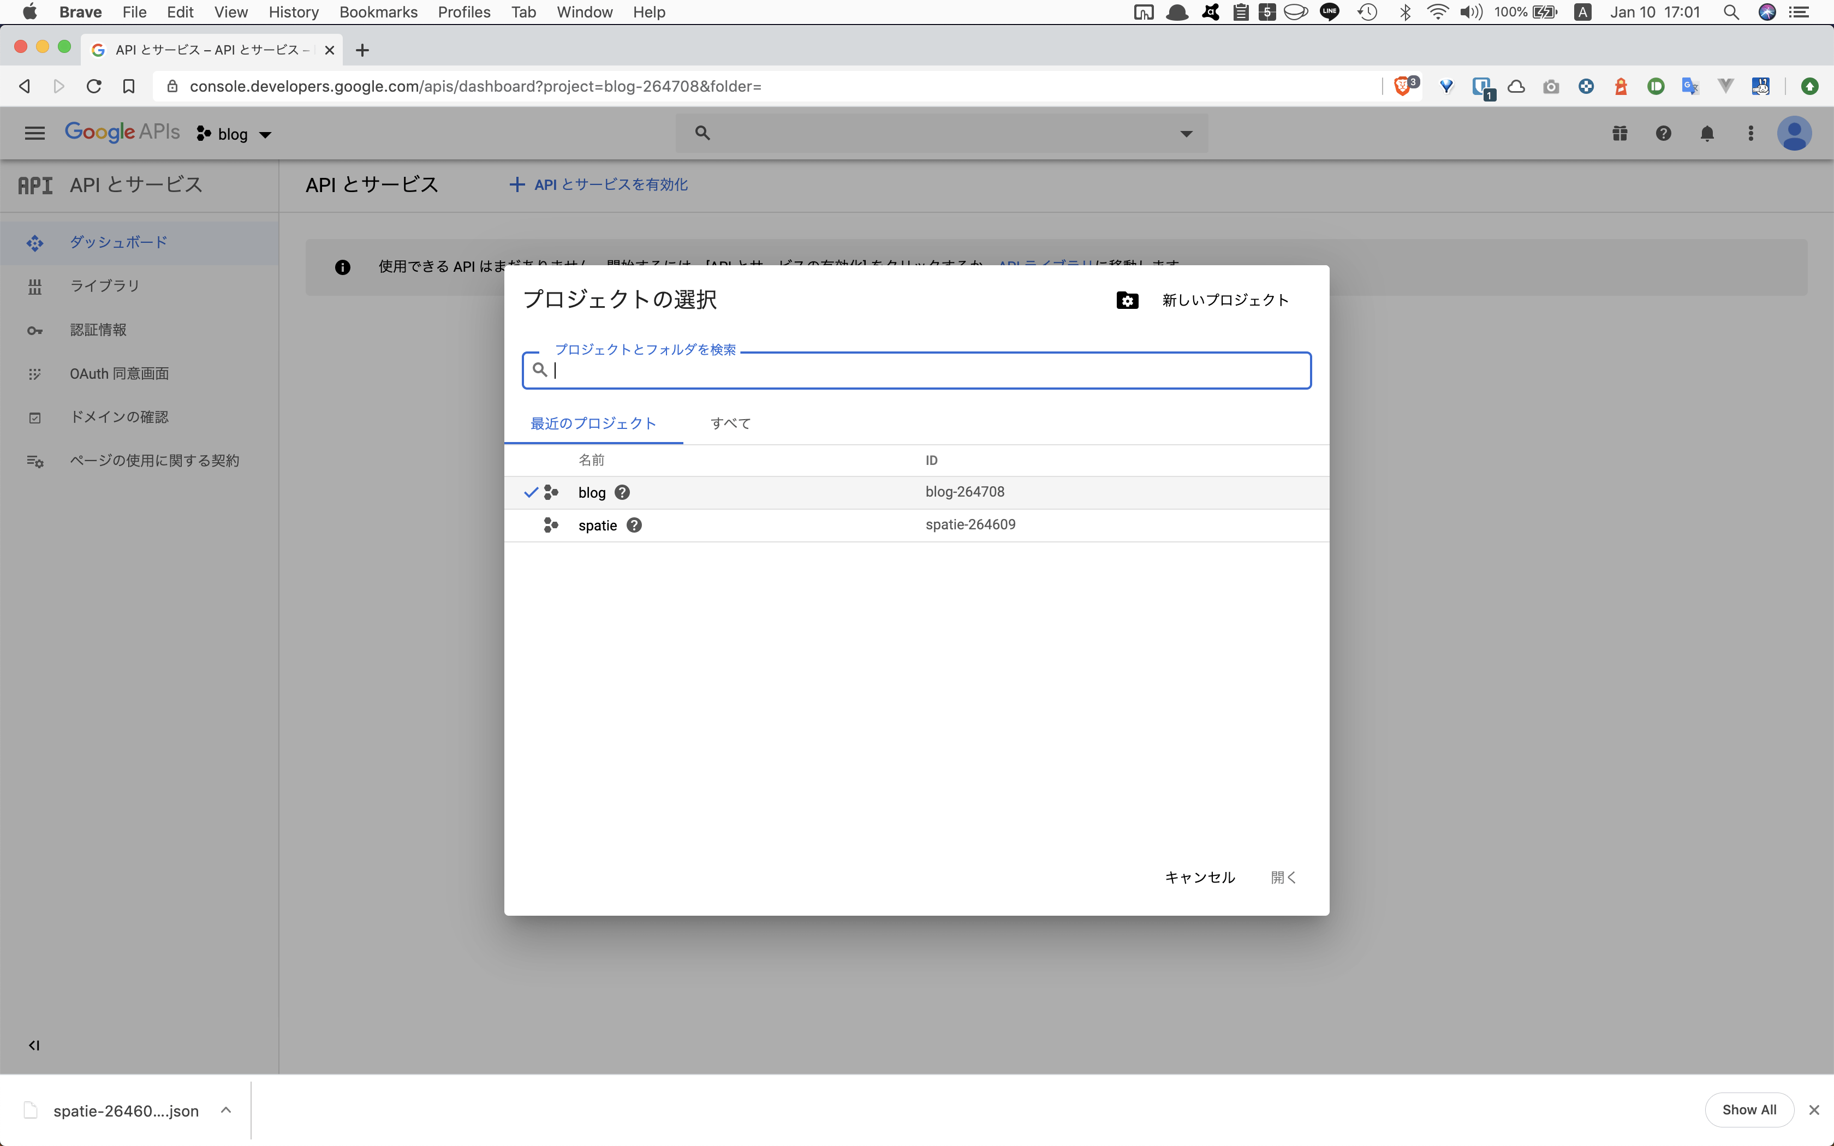Collapse the left sidebar
Viewport: 1834px width, 1146px height.
33,1045
